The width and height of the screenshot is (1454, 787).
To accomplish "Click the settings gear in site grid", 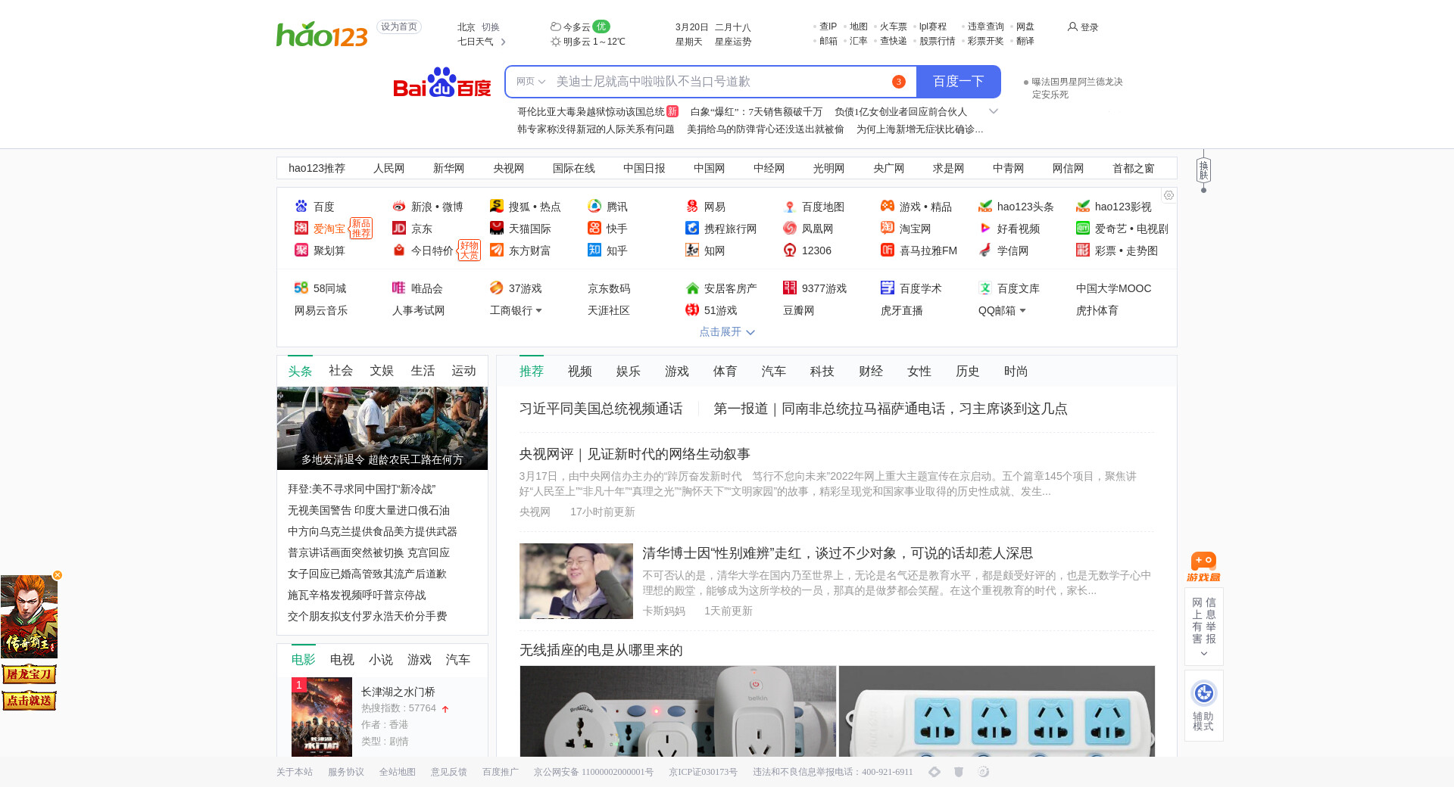I will [x=1169, y=195].
